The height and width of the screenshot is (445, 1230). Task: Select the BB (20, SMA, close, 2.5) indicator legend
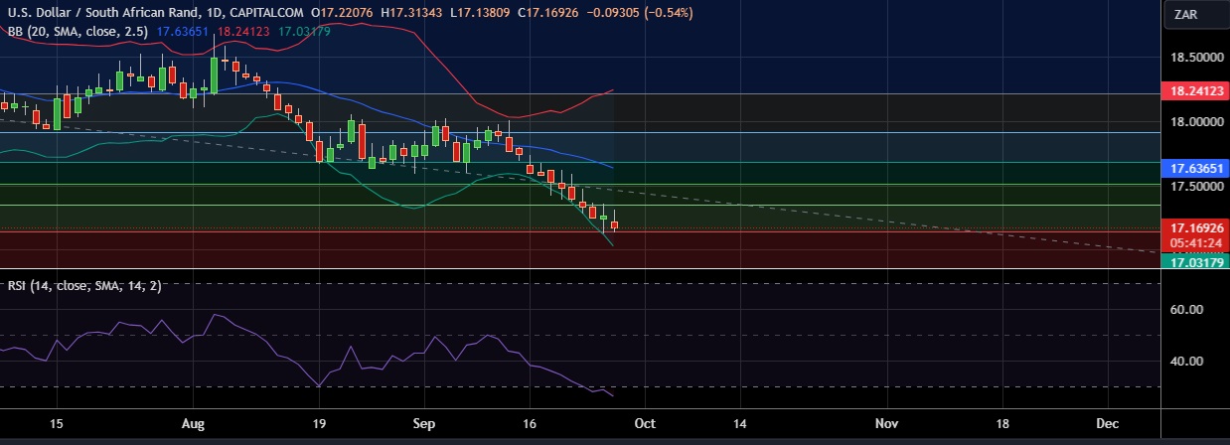coord(77,32)
